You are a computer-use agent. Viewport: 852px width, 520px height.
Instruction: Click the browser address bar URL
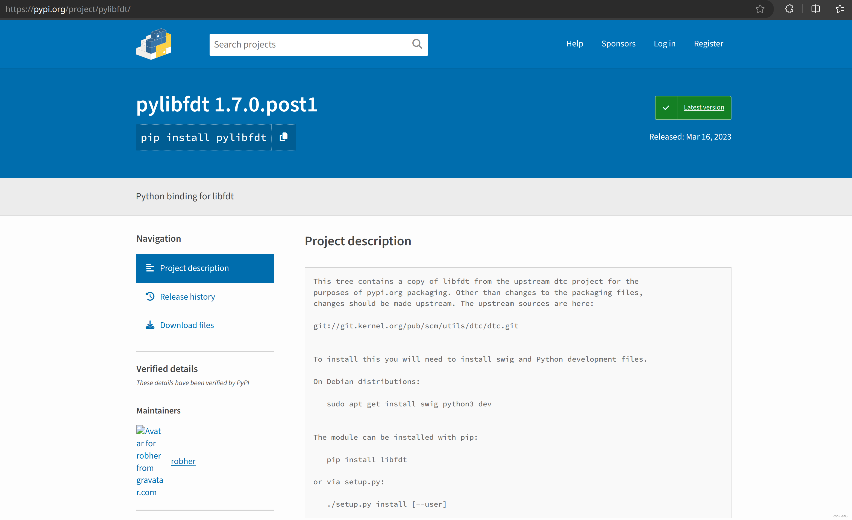click(x=68, y=9)
